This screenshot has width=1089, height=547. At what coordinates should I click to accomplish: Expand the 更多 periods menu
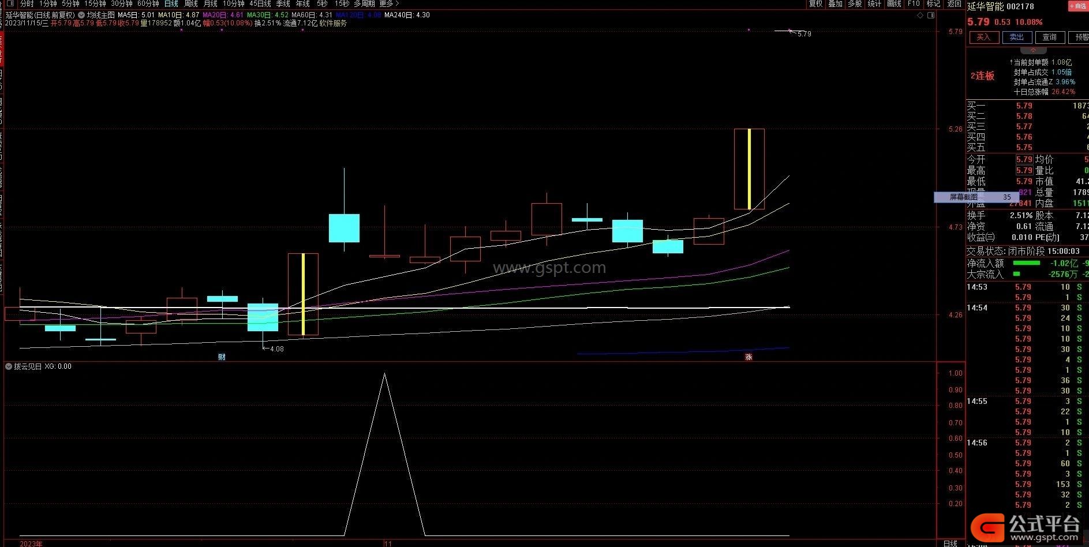pos(389,3)
